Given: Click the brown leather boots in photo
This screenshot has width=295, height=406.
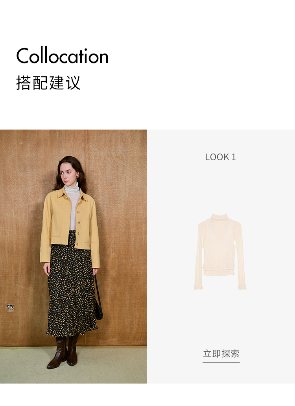Looking at the screenshot, I should 63,352.
